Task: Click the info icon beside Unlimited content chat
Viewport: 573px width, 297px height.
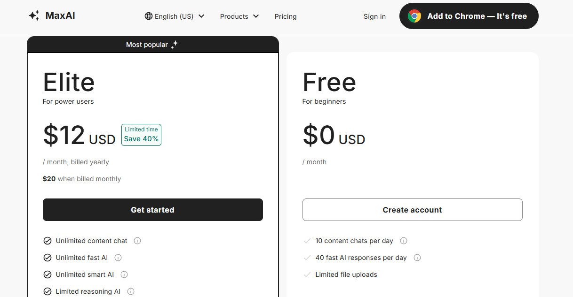Action: 137,240
